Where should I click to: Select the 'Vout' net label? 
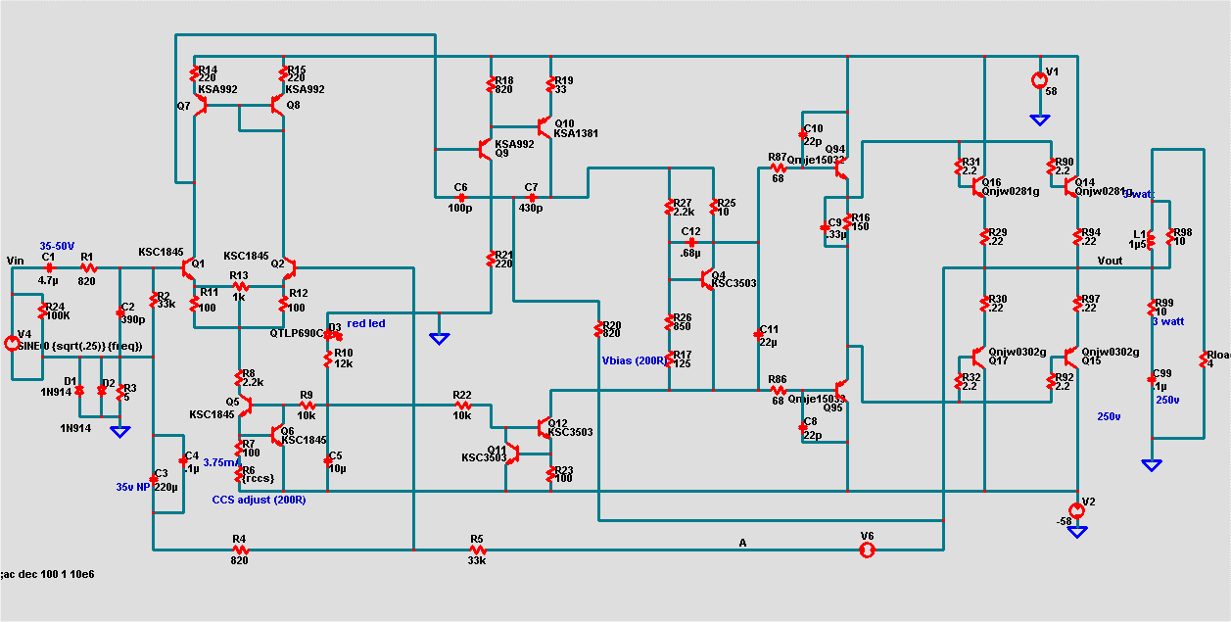1110,261
